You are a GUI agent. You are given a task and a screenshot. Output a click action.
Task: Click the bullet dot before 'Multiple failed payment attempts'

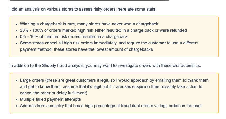point(17,100)
